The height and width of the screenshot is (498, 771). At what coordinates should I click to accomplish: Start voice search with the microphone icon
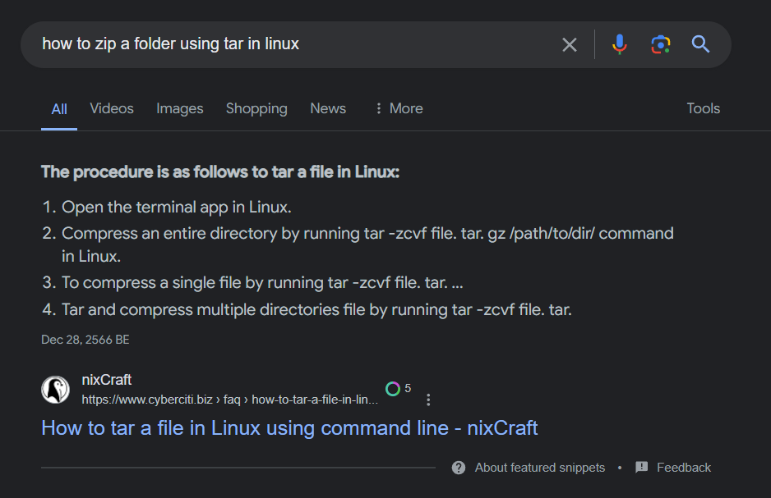click(620, 44)
